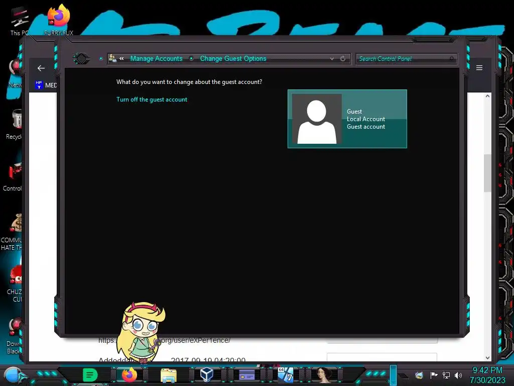Expand the separator between Manage Accounts and Change Guest Options

[x=191, y=58]
